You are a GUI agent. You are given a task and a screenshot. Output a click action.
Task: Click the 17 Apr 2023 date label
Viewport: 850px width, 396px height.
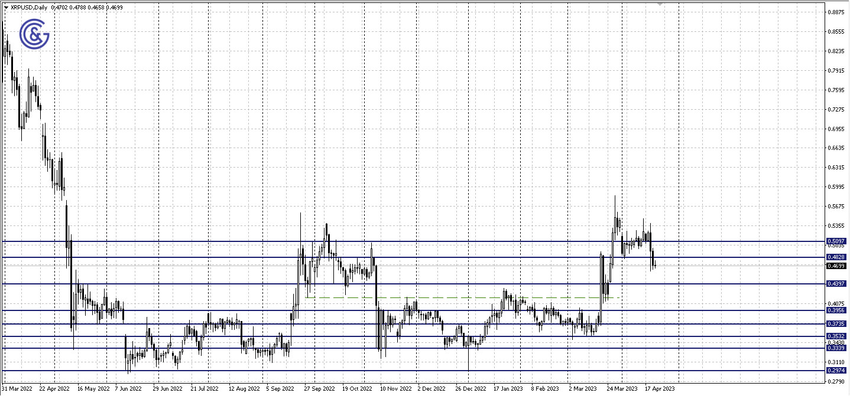[x=660, y=390]
